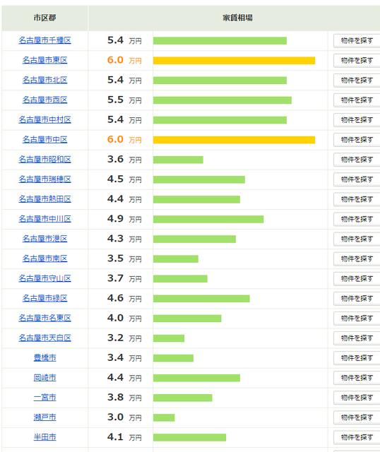Open the 名古屋市中区 link
Screen dimensions: 380x452
44,140
